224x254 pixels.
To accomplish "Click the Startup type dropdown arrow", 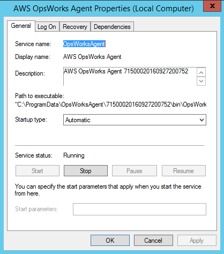I will [x=201, y=120].
